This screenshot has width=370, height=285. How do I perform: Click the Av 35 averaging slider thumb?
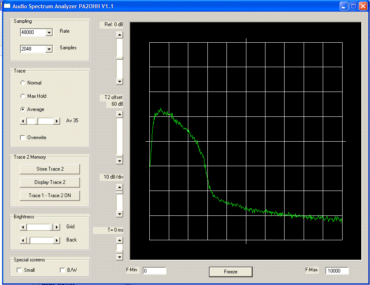pos(37,121)
